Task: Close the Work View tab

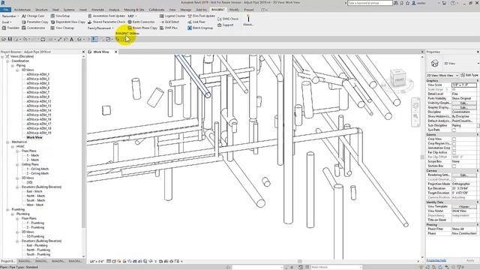Action: click(x=116, y=52)
